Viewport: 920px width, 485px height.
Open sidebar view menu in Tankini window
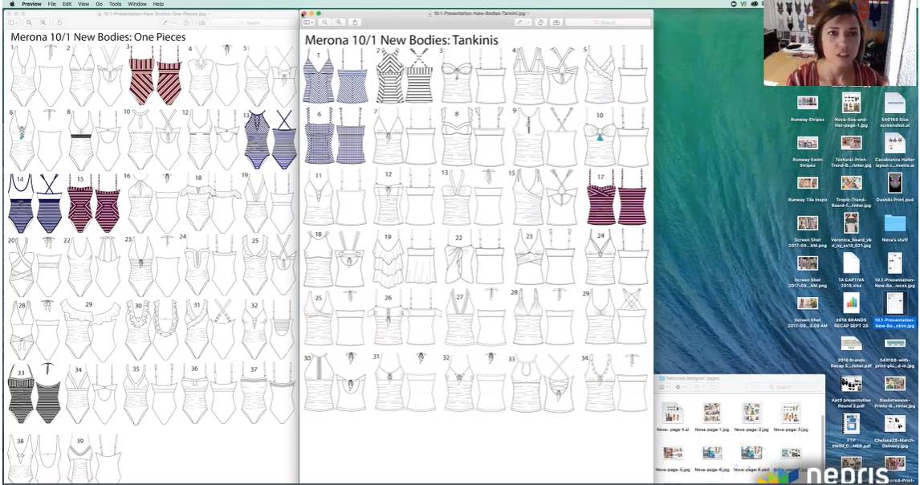(x=308, y=22)
